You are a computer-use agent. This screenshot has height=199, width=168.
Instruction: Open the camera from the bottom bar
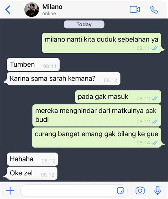[x=140, y=190]
